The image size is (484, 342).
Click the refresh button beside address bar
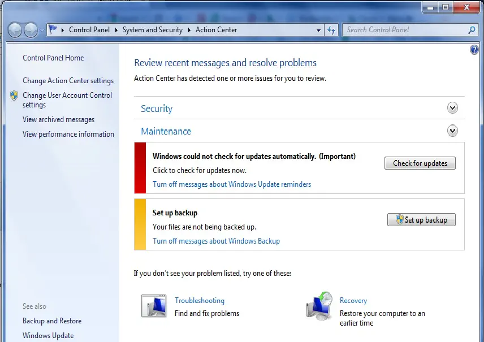[332, 30]
